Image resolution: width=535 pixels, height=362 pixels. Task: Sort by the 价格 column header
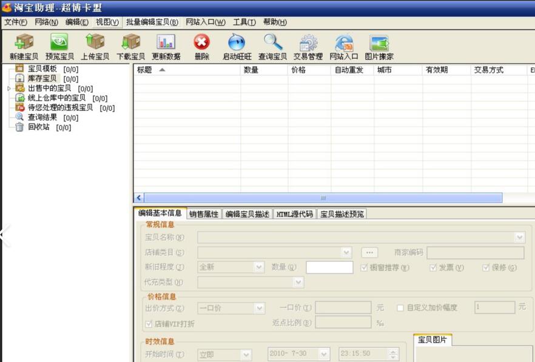[x=309, y=70]
